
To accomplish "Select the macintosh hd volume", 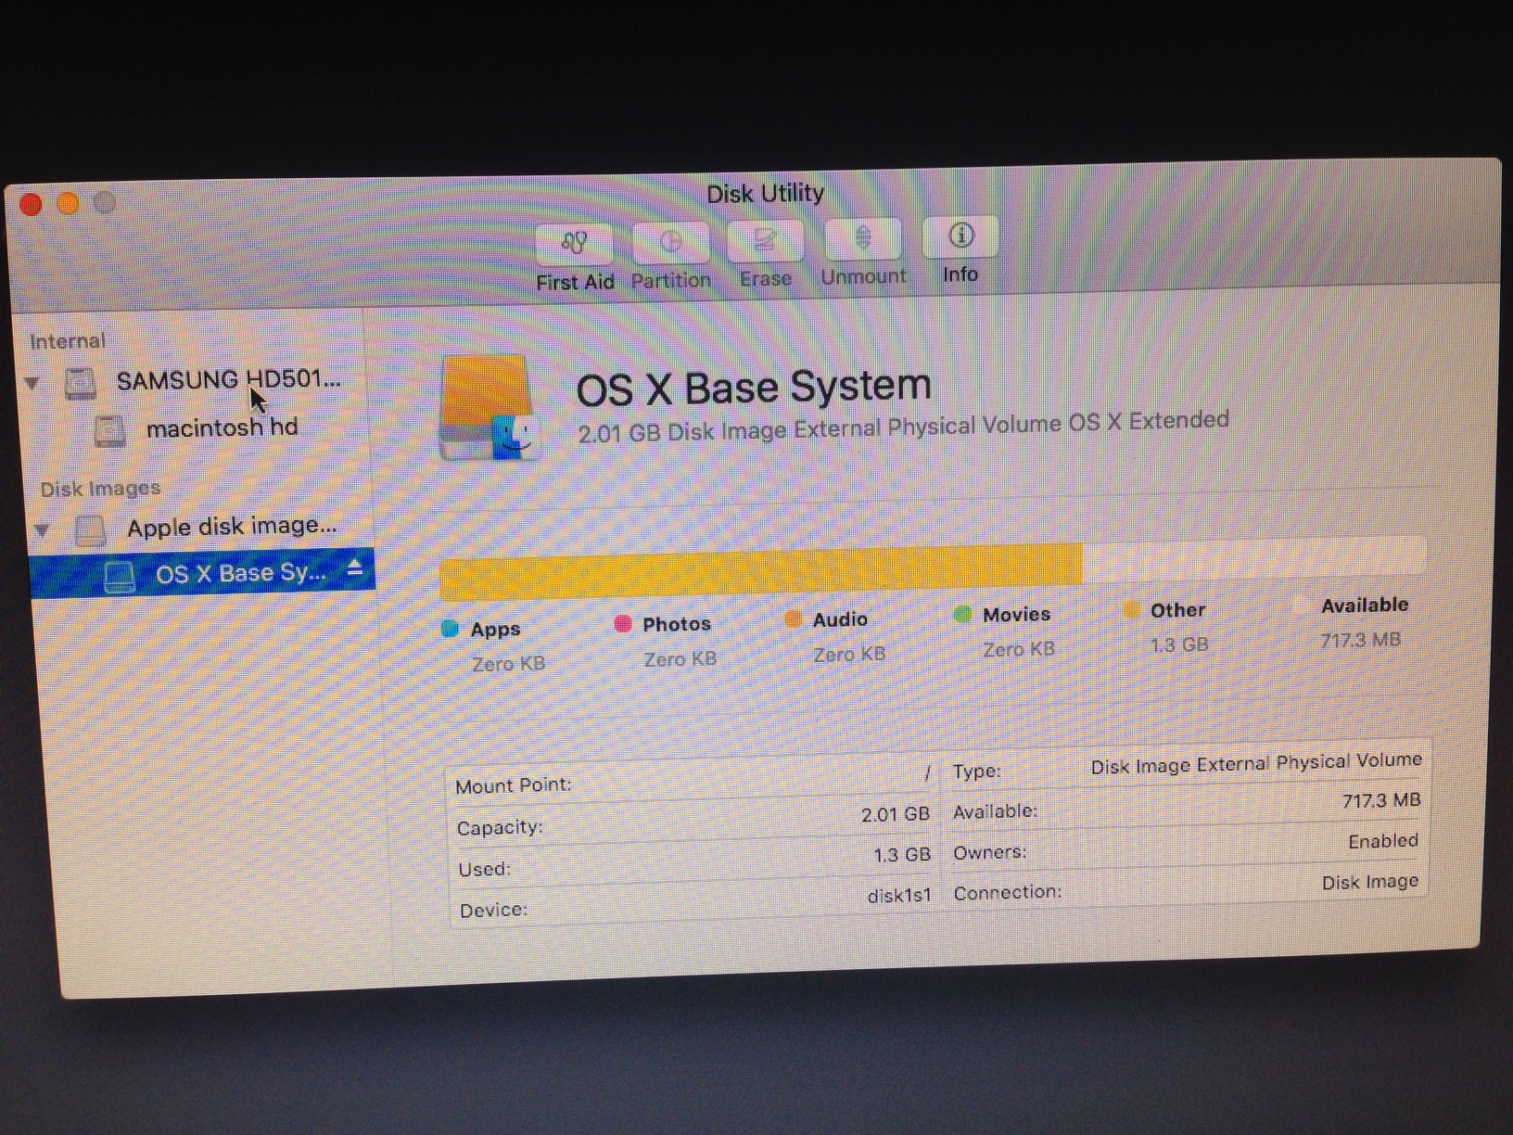I will (222, 427).
